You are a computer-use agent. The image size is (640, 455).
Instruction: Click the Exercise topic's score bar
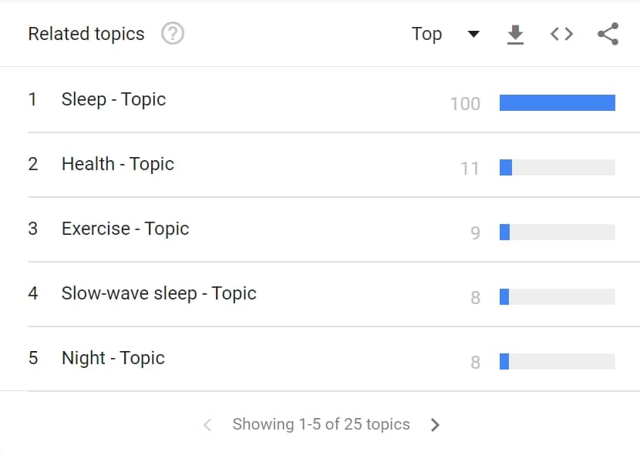(x=557, y=233)
